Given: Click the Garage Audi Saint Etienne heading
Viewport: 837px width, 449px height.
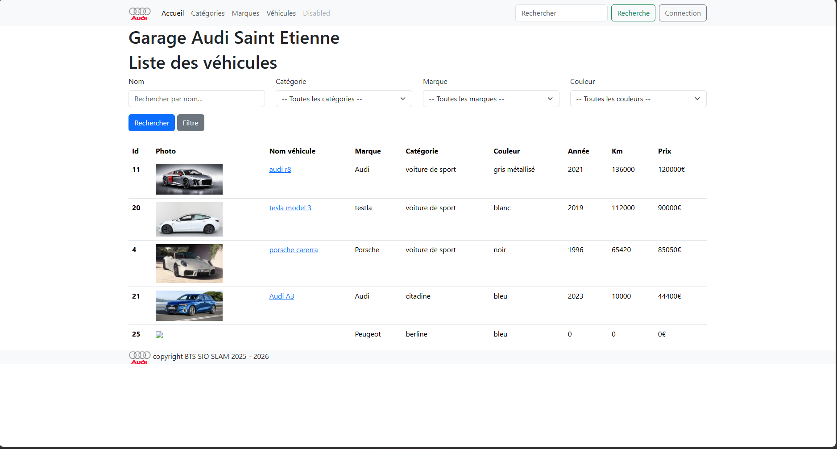Looking at the screenshot, I should coord(234,38).
